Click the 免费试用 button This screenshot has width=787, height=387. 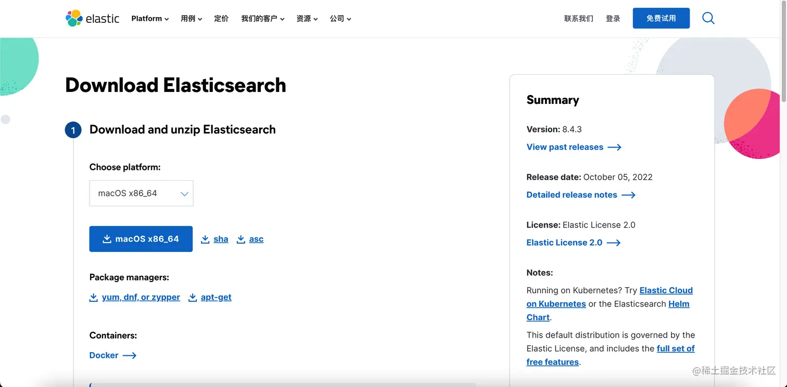pyautogui.click(x=661, y=18)
